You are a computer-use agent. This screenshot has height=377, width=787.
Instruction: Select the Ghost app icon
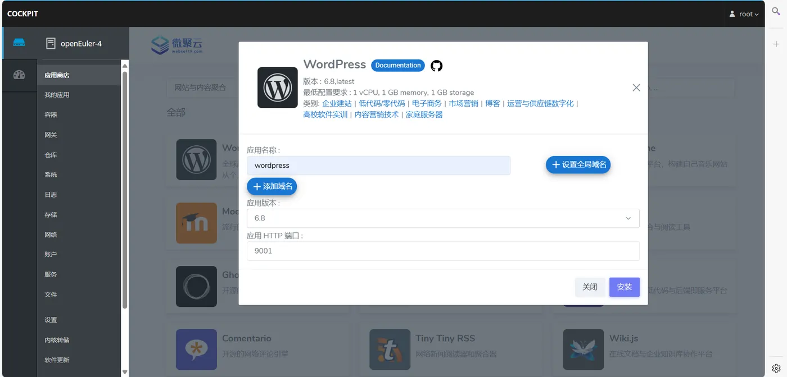196,286
